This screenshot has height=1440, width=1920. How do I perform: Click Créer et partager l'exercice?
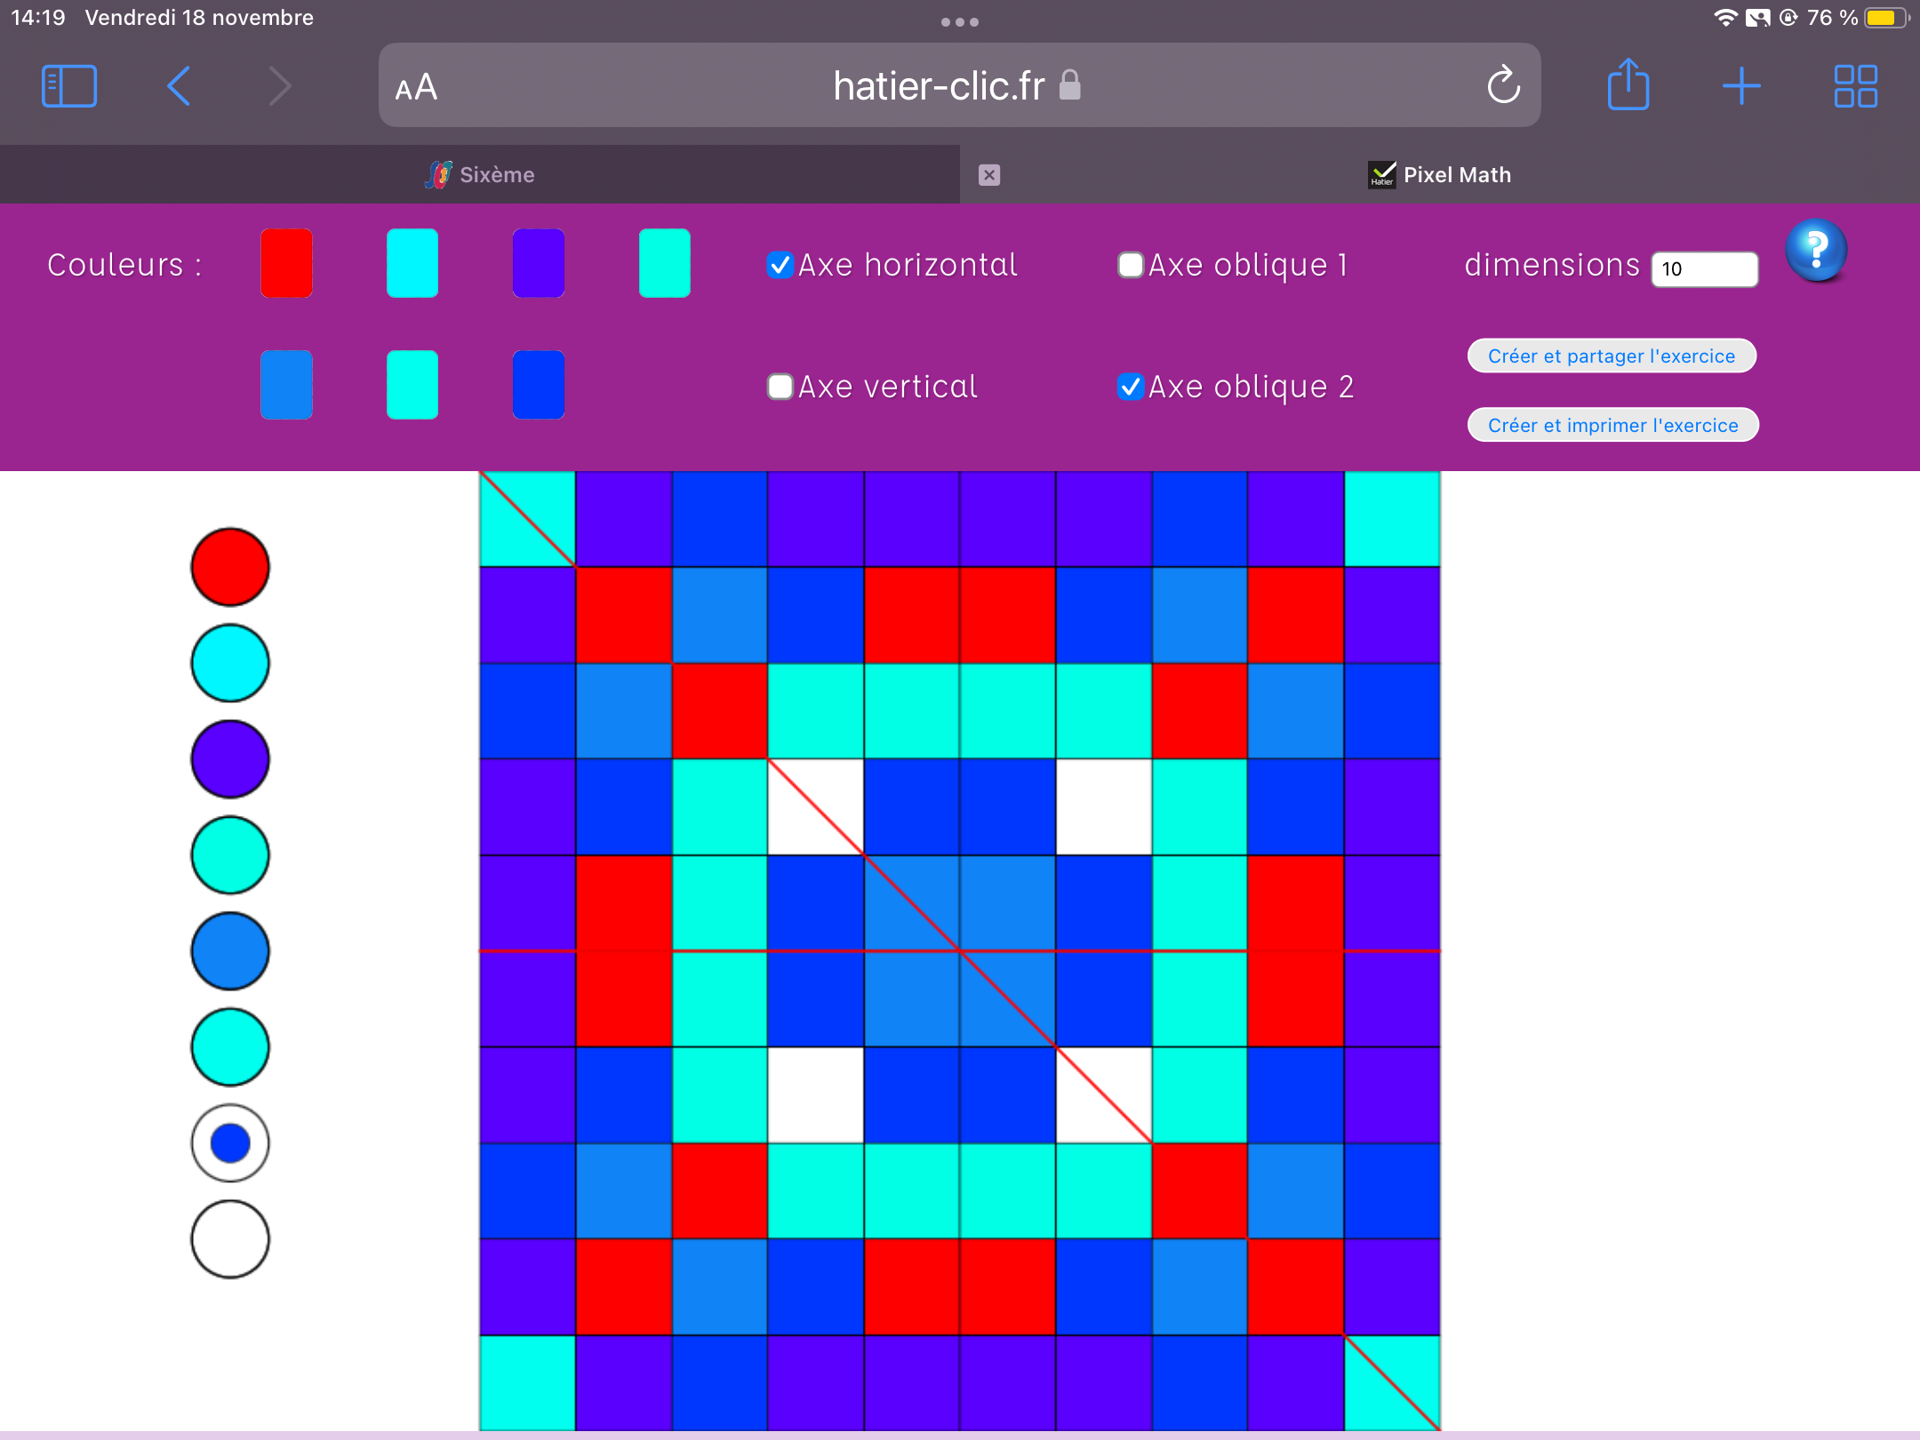[1611, 356]
